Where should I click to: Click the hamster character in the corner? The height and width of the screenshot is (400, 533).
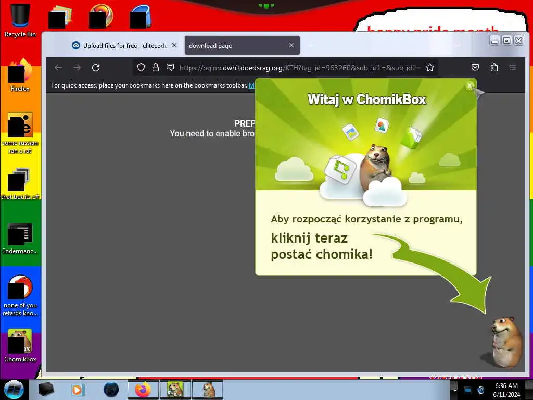(506, 342)
